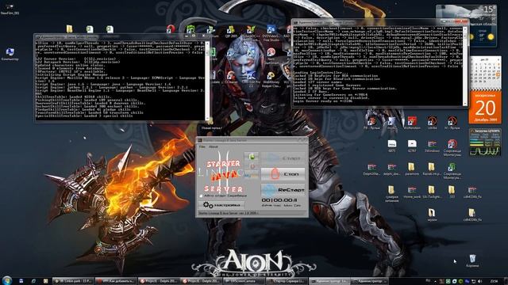This screenshot has width=508, height=285.
Task: Toggle the auto-start server checkbox
Action: pyautogui.click(x=201, y=196)
